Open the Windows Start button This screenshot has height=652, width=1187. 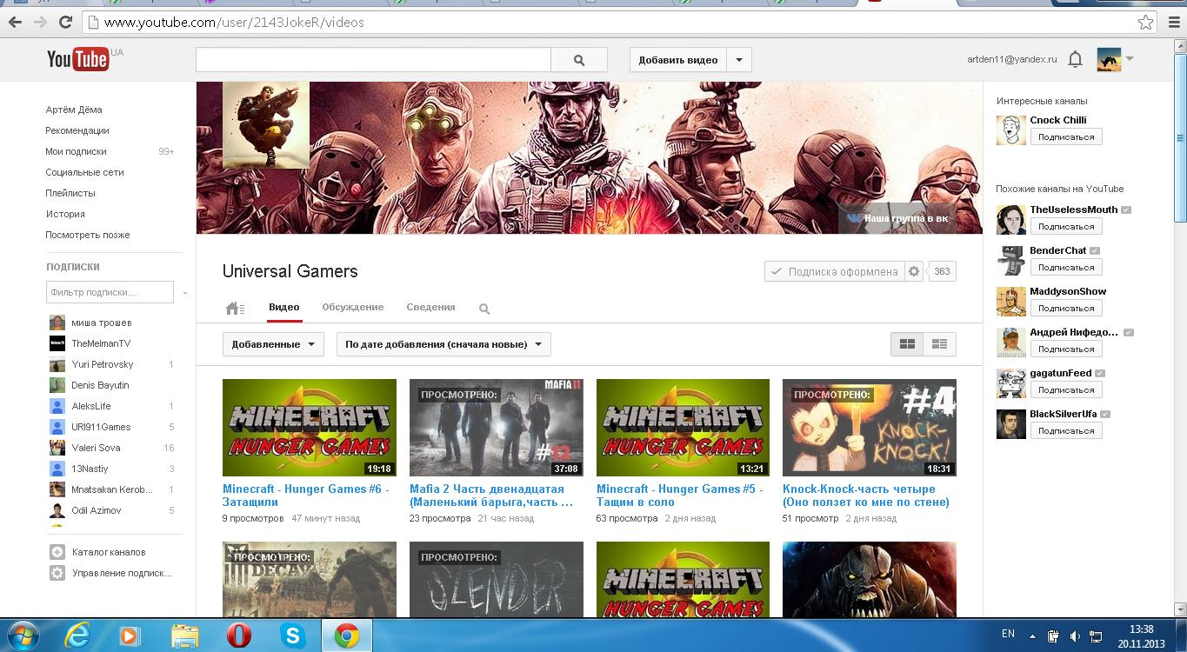21,635
